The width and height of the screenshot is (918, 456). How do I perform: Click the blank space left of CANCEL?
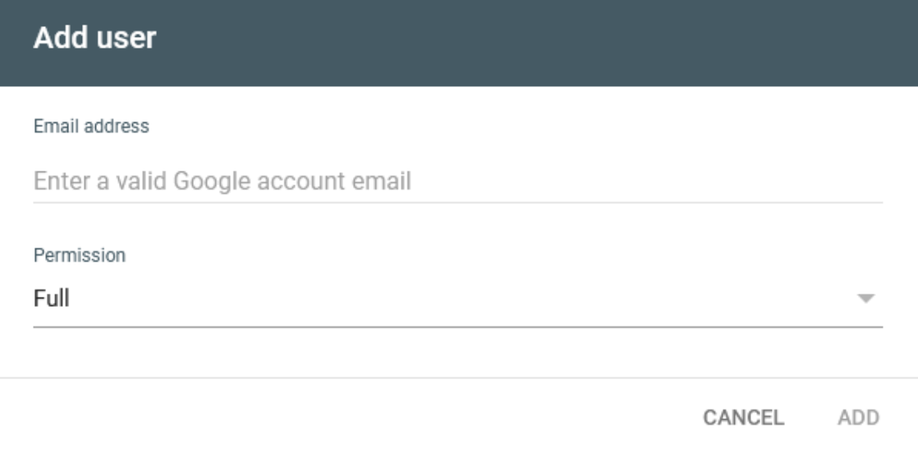pos(369,417)
